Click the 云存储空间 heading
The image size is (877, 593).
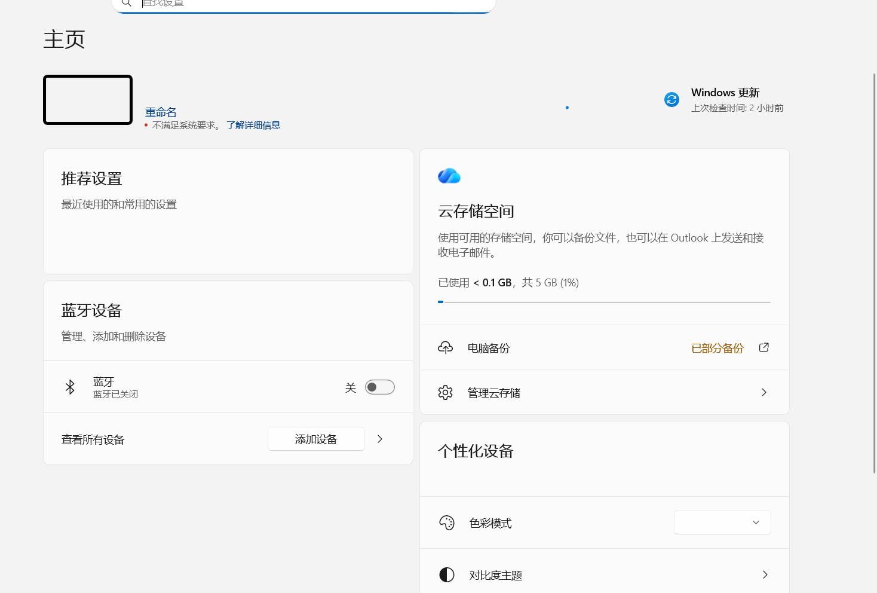point(476,212)
